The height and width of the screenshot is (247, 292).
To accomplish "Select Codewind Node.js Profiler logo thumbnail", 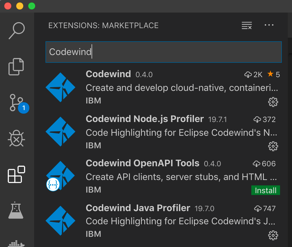I will (x=60, y=132).
